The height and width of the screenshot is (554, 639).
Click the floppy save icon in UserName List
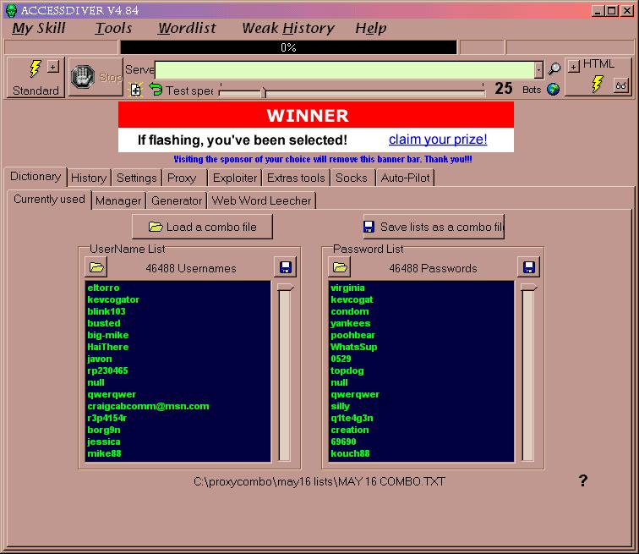click(286, 267)
